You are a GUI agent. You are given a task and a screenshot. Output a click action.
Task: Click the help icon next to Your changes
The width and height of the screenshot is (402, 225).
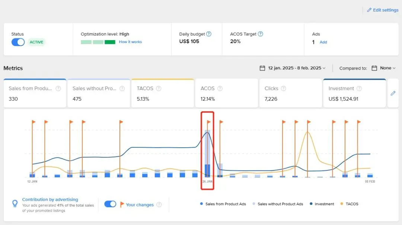(x=159, y=205)
